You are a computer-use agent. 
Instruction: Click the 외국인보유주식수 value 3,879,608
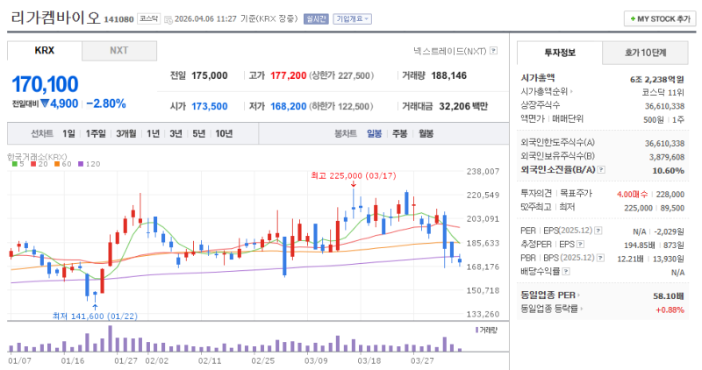(667, 157)
